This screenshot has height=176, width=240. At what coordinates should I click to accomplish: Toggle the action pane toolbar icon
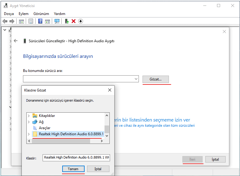48,21
